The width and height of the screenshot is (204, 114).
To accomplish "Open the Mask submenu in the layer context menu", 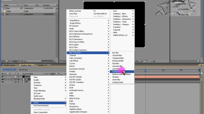I will pos(49,77).
